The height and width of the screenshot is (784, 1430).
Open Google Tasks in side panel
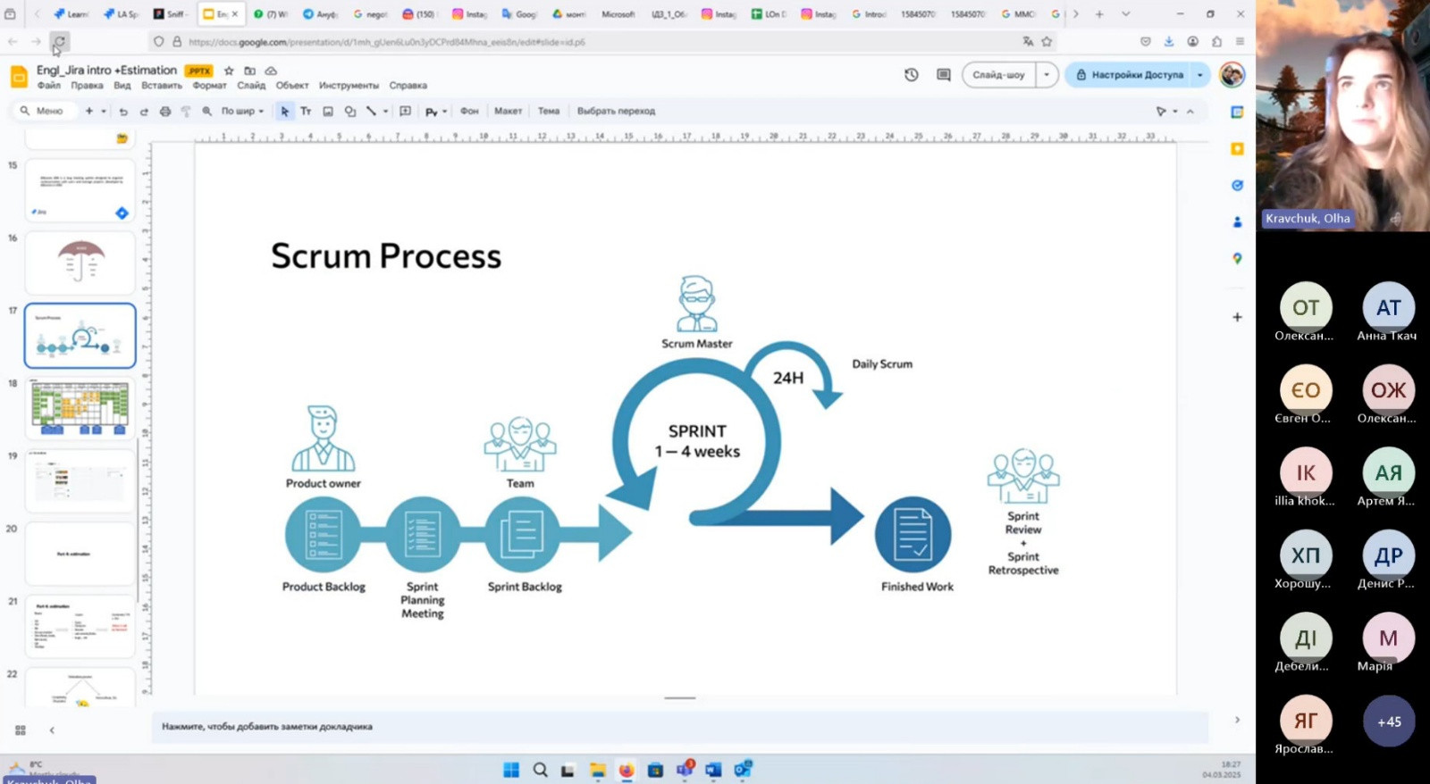coord(1237,185)
